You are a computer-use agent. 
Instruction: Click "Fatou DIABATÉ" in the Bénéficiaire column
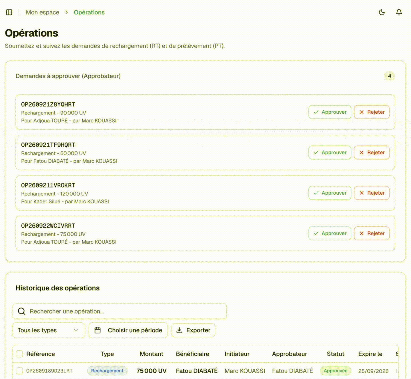(197, 371)
